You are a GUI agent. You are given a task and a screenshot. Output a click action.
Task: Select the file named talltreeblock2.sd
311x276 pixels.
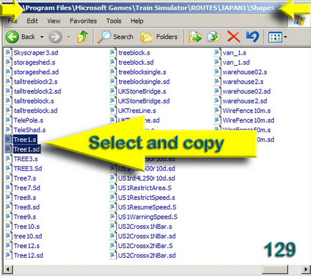37,91
